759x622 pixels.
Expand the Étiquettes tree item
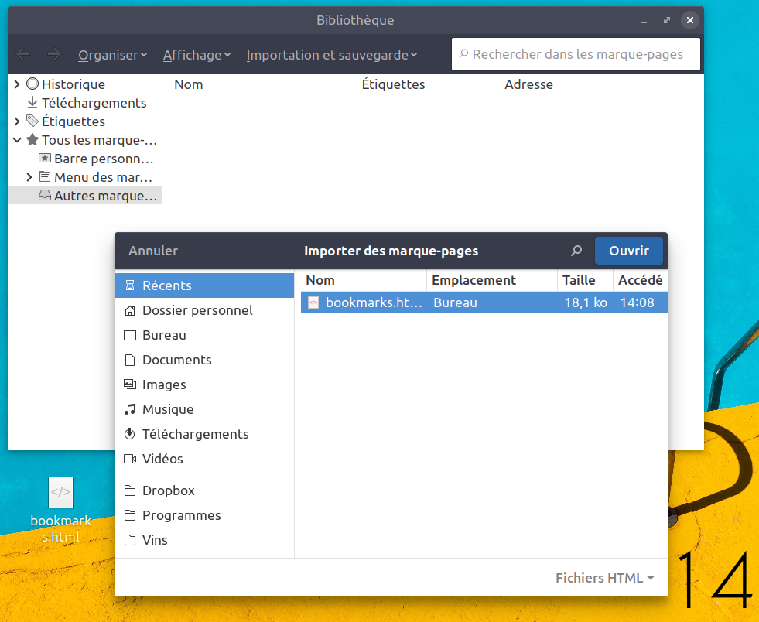(17, 121)
